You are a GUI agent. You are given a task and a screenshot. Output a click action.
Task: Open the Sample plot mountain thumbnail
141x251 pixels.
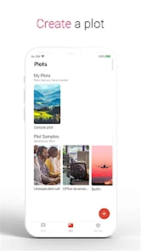pos(47,104)
